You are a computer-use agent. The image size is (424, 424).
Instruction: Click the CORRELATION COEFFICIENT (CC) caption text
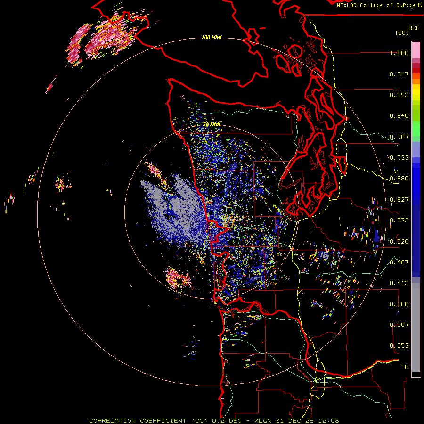(x=149, y=421)
